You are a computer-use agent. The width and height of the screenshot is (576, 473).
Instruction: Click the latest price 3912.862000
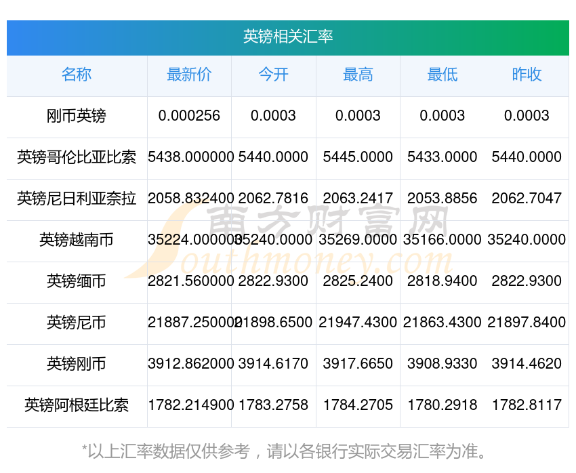tap(191, 364)
